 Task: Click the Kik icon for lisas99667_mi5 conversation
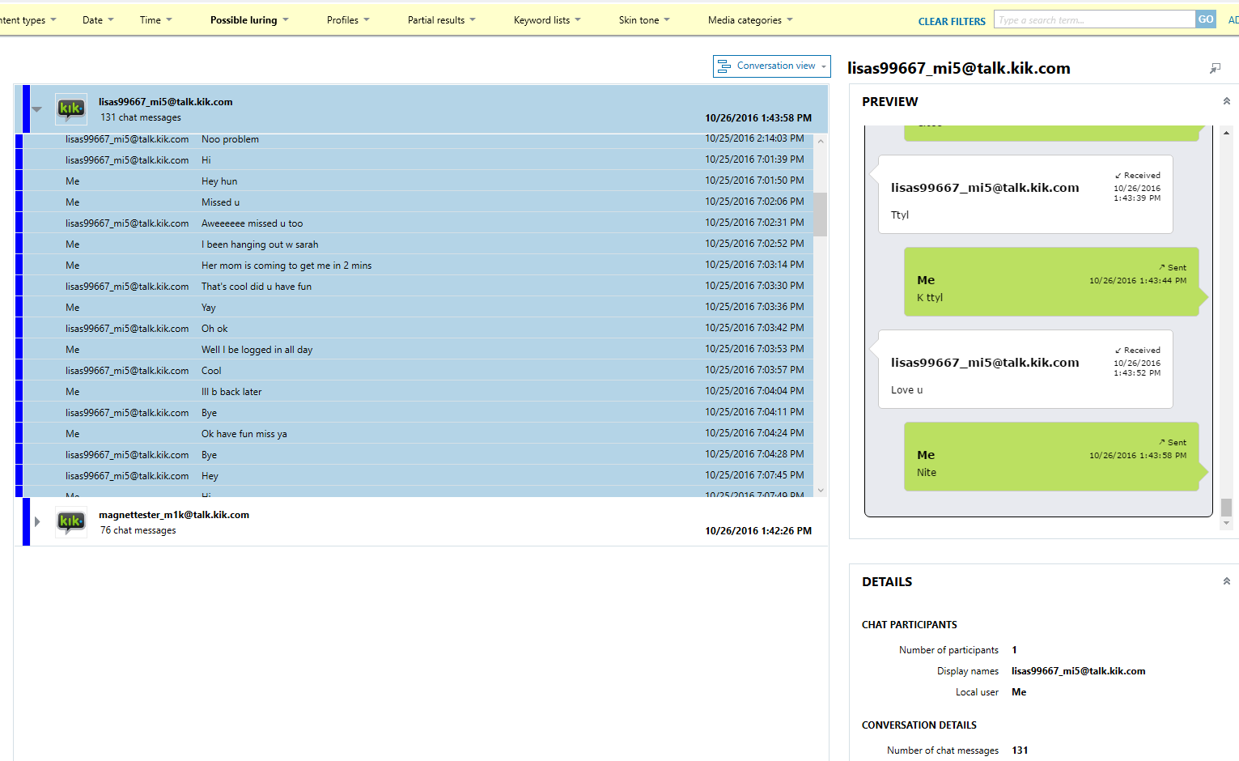pyautogui.click(x=71, y=109)
